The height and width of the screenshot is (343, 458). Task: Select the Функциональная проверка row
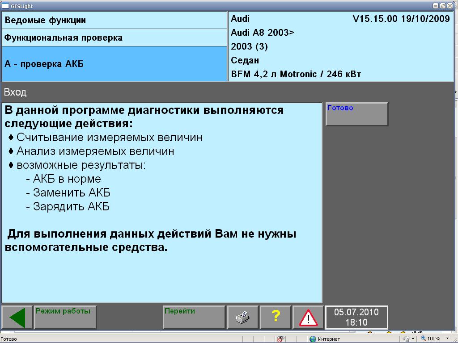[114, 38]
